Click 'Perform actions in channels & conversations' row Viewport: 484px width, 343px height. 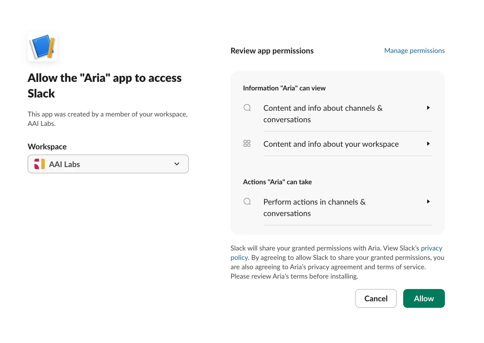[337, 208]
